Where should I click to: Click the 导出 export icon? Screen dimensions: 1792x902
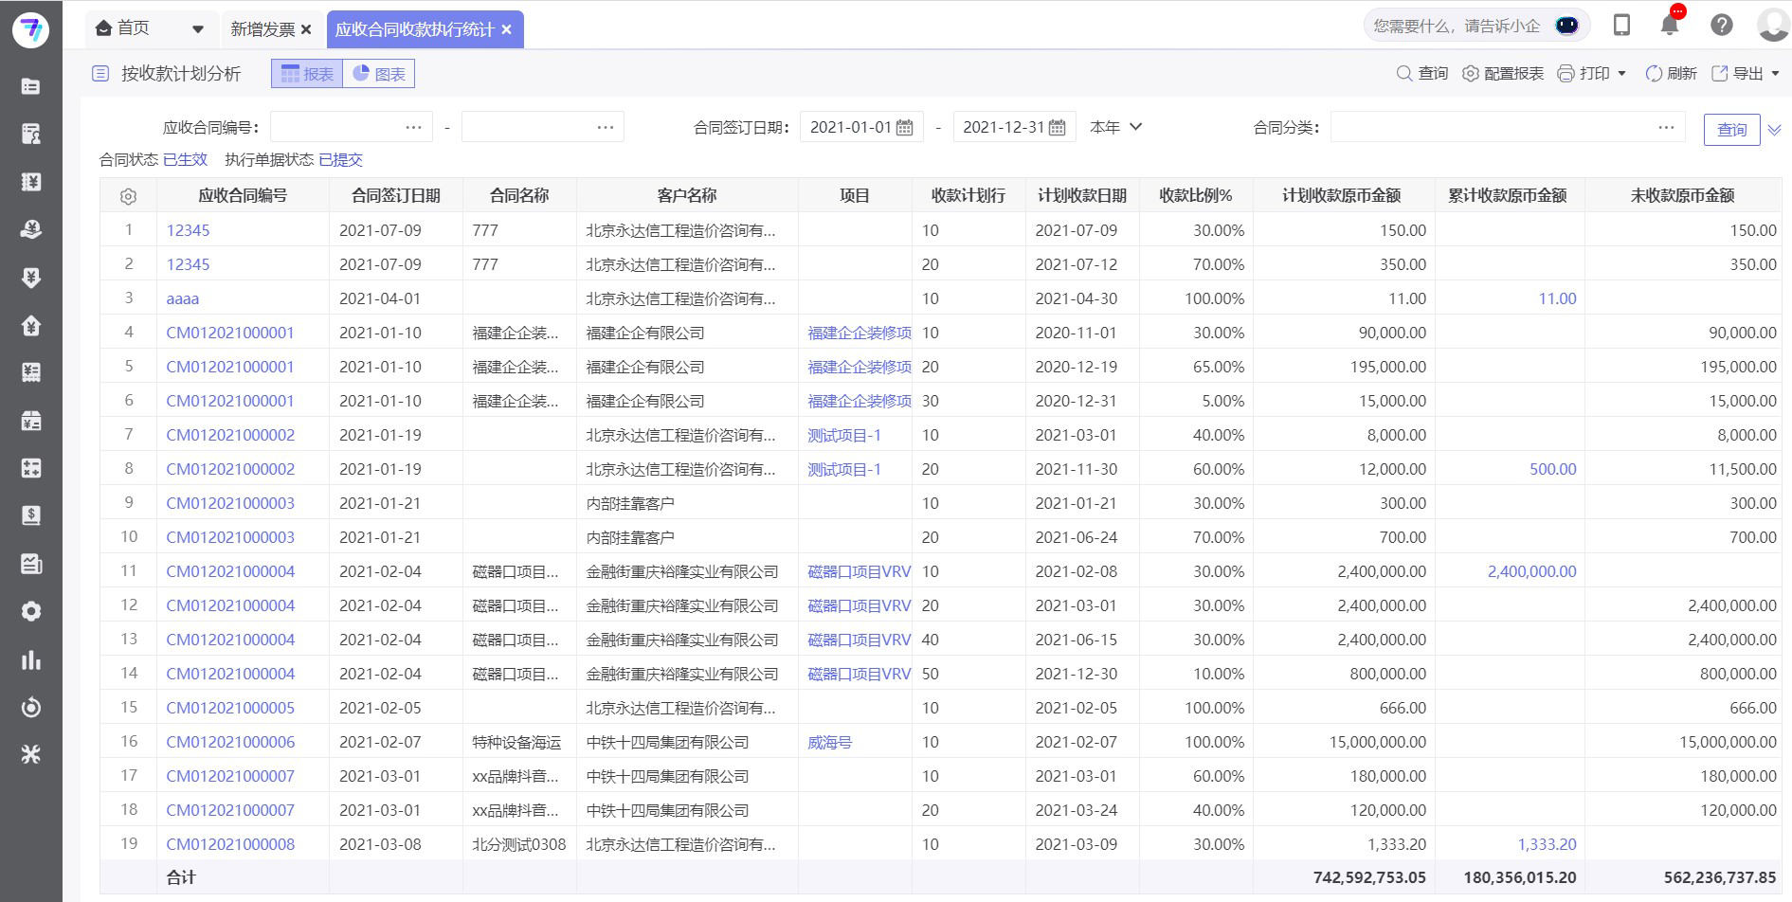click(1718, 72)
